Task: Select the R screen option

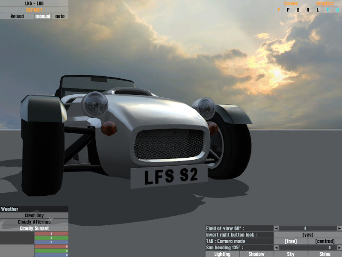Action: click(308, 10)
